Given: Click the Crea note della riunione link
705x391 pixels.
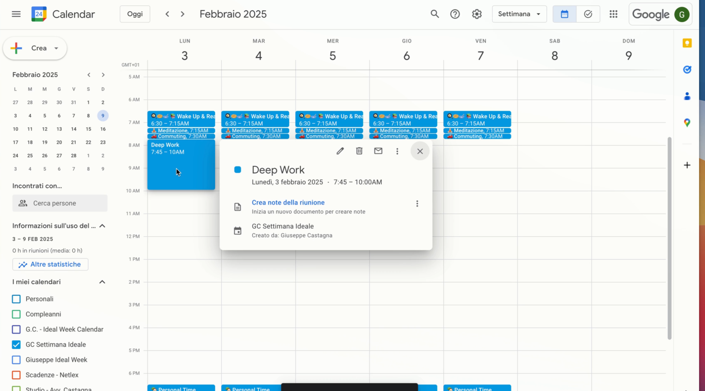Looking at the screenshot, I should pyautogui.click(x=288, y=202).
